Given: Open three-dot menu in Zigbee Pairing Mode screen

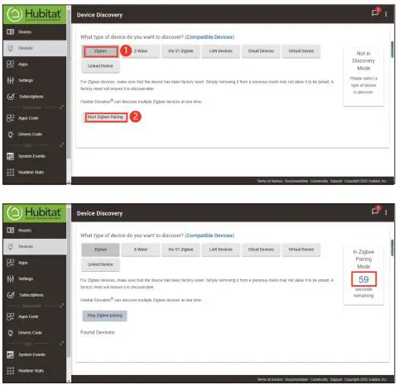Looking at the screenshot, I should point(386,212).
